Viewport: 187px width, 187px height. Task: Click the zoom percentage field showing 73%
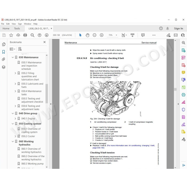[x=111, y=35]
